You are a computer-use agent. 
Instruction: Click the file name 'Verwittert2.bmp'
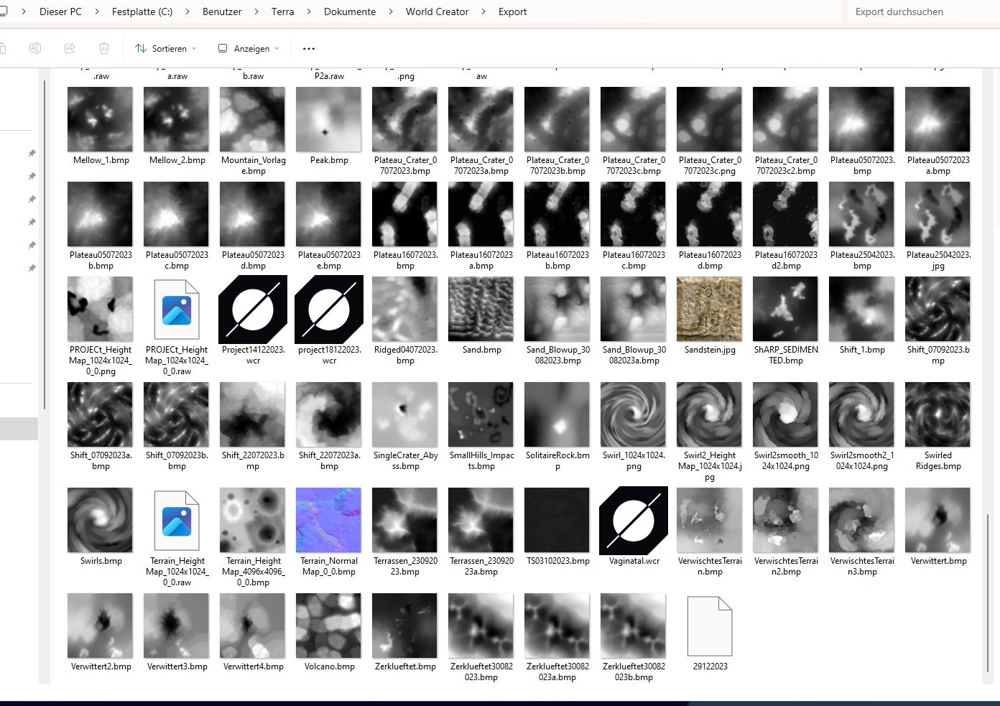(x=101, y=666)
